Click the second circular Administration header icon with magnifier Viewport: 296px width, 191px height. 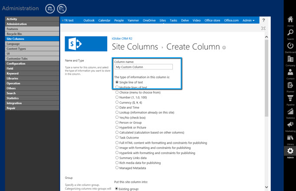click(x=62, y=9)
